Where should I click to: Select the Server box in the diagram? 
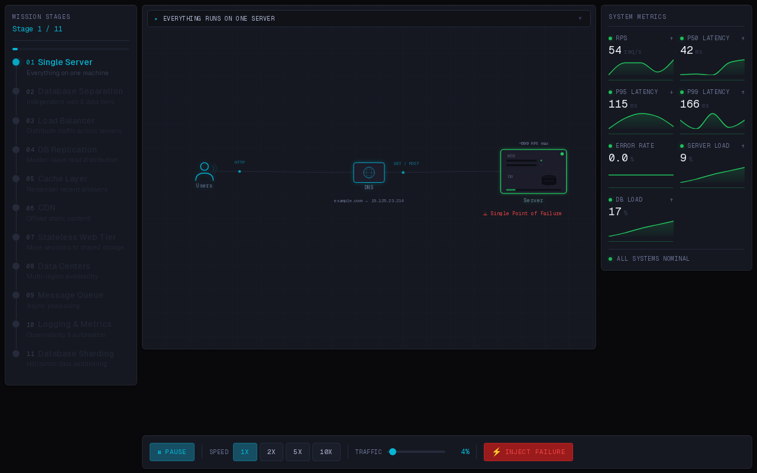click(533, 171)
